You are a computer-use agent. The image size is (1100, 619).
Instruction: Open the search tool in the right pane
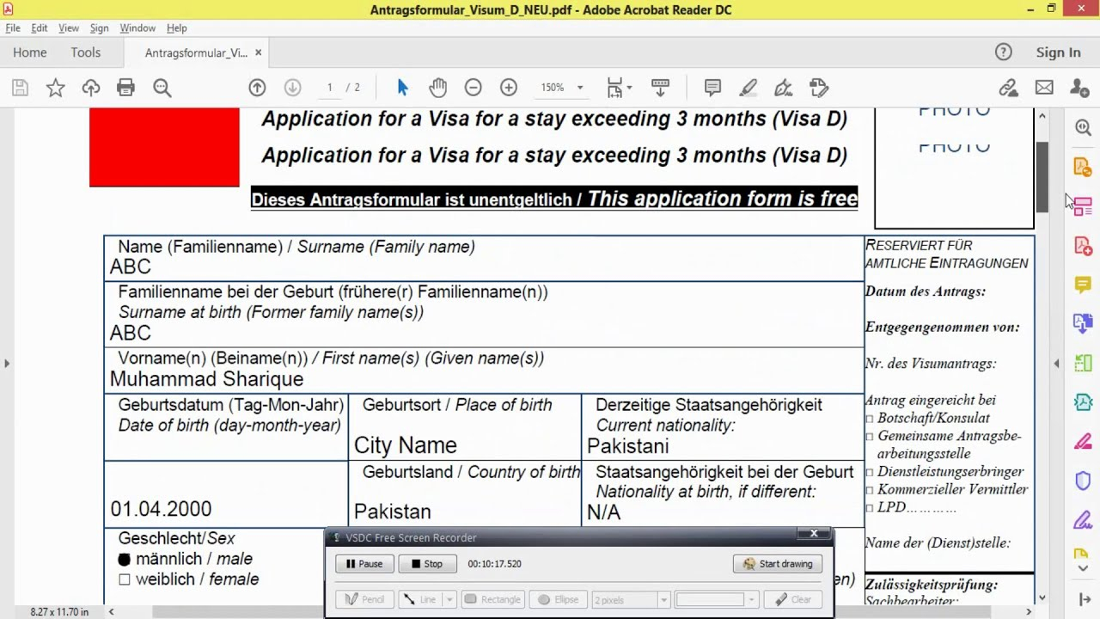click(1083, 128)
